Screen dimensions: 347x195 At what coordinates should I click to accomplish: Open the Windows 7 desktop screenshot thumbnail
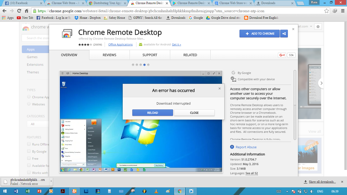[141, 121]
